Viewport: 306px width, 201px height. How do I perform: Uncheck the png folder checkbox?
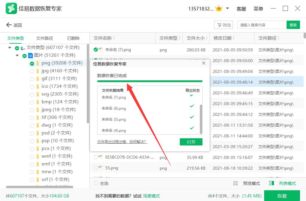(x=32, y=64)
